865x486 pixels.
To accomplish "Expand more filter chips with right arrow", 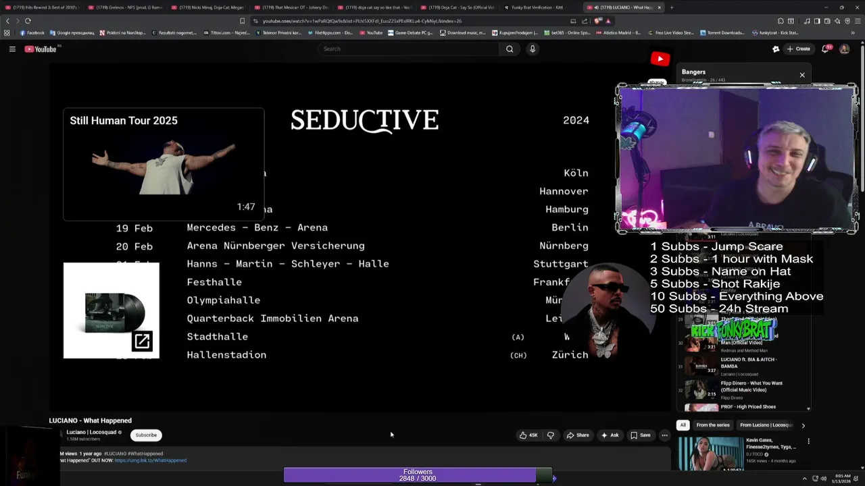I will [803, 425].
